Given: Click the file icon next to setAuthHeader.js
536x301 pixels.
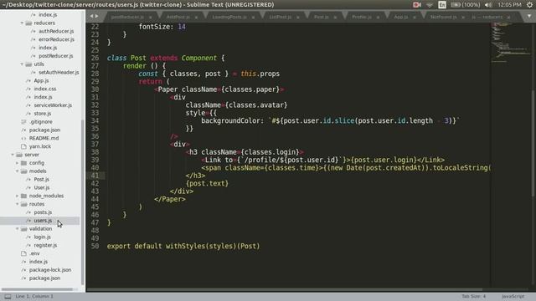Looking at the screenshot, I should [33, 73].
